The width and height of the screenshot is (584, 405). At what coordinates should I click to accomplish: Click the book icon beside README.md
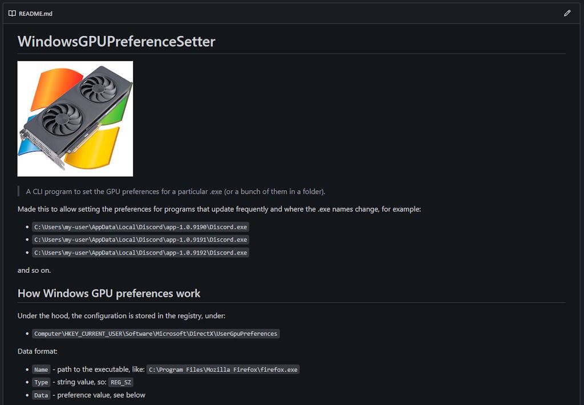point(12,14)
